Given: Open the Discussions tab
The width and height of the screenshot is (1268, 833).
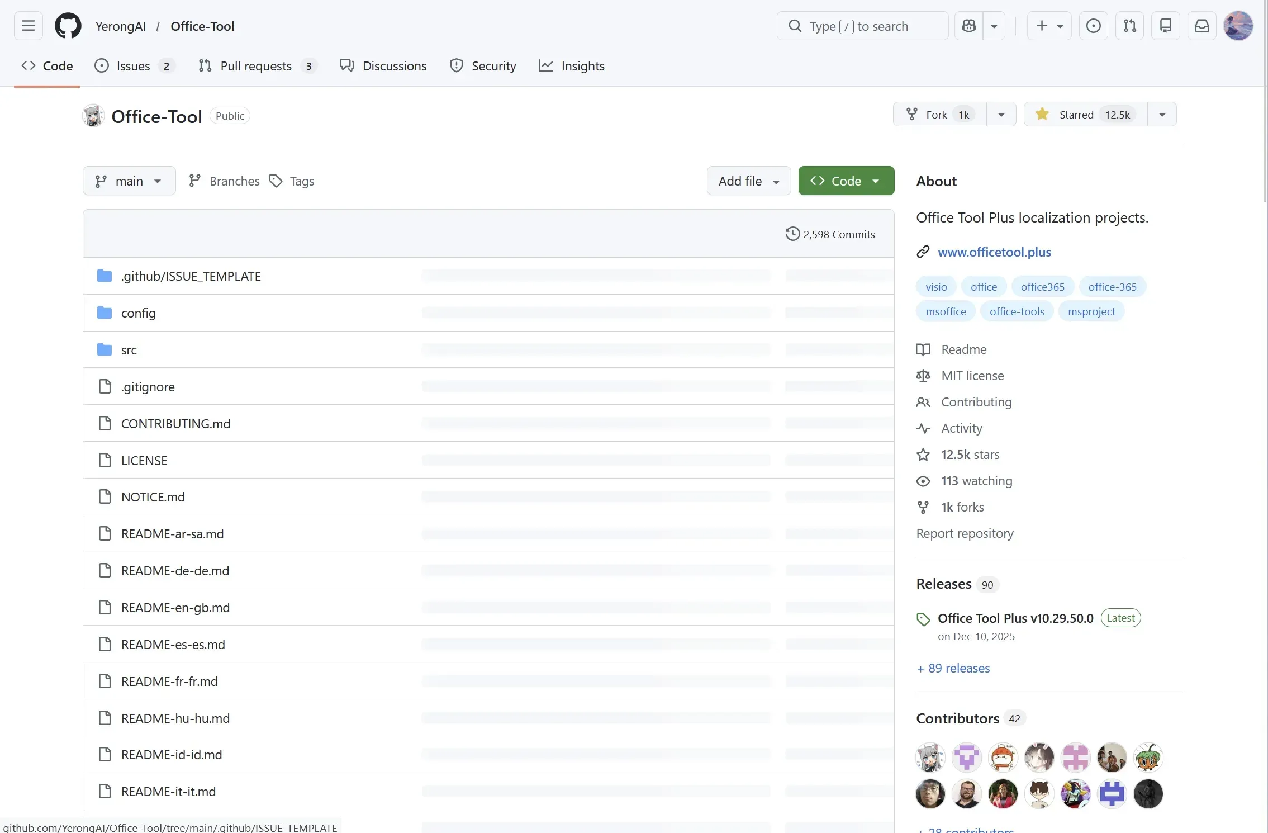Looking at the screenshot, I should pyautogui.click(x=383, y=66).
